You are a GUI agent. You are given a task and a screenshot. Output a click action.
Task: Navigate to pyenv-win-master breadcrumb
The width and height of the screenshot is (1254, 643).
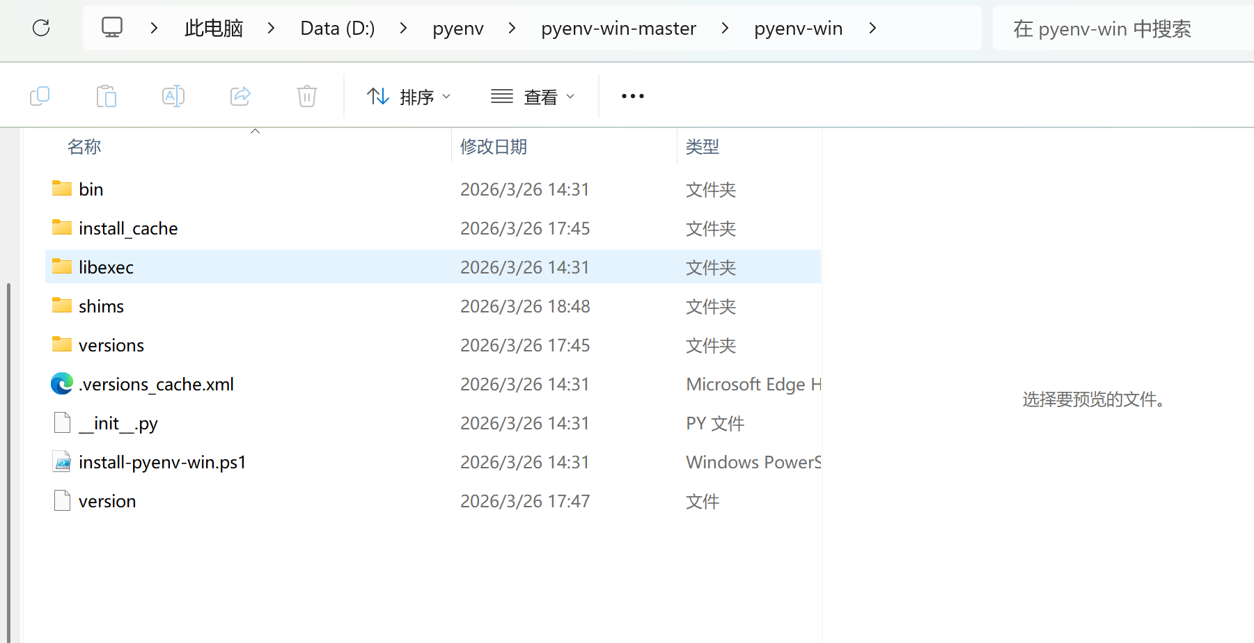click(x=619, y=28)
